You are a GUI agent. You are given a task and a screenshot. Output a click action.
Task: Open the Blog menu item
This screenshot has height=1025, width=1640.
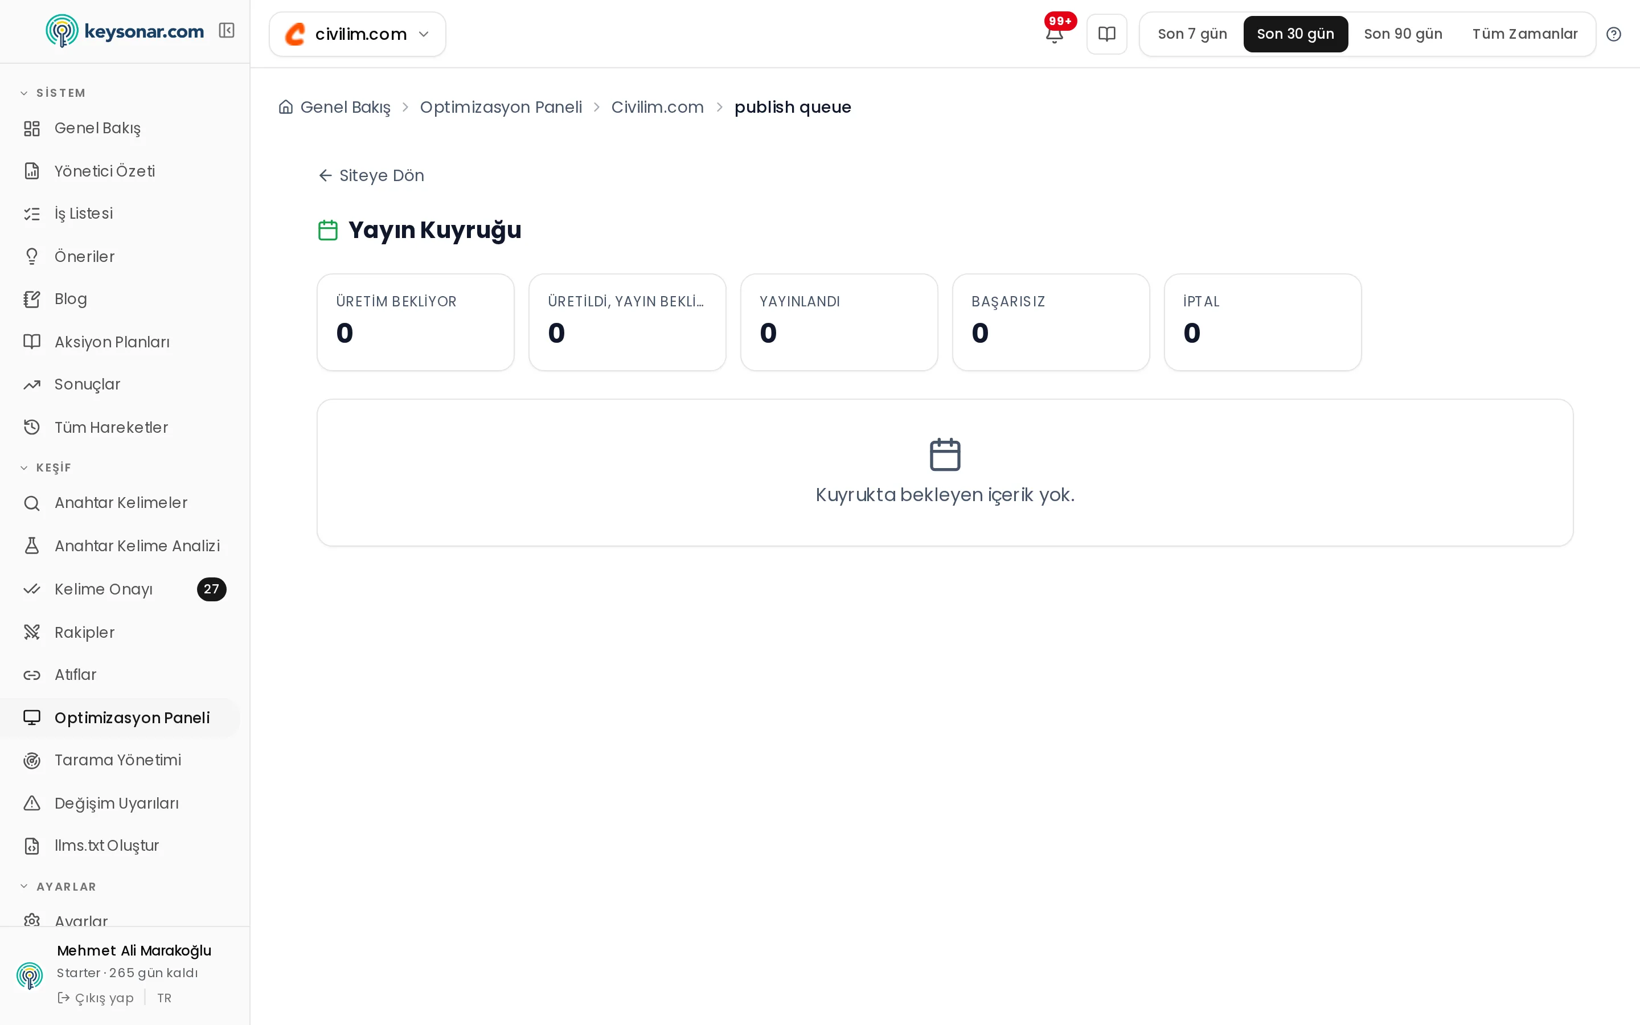coord(120,299)
